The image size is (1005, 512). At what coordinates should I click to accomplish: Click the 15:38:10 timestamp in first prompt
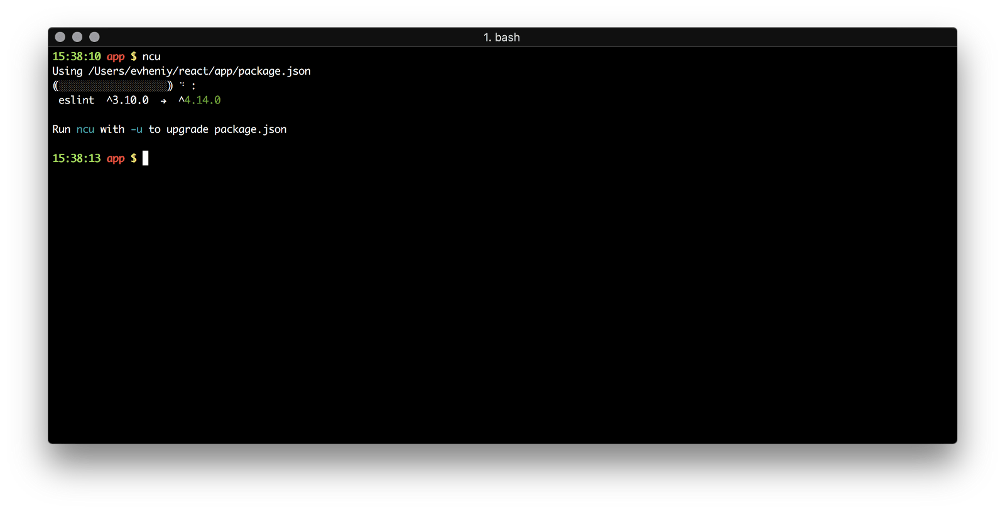coord(76,56)
